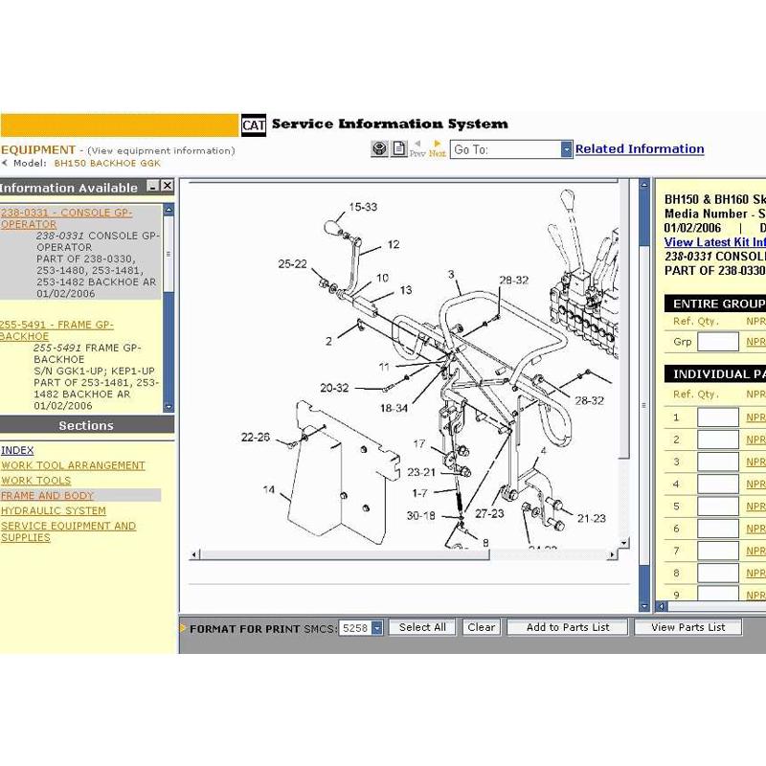Click center pane scrollbar up arrow
Viewport: 766px width, 766px height.
point(644,185)
